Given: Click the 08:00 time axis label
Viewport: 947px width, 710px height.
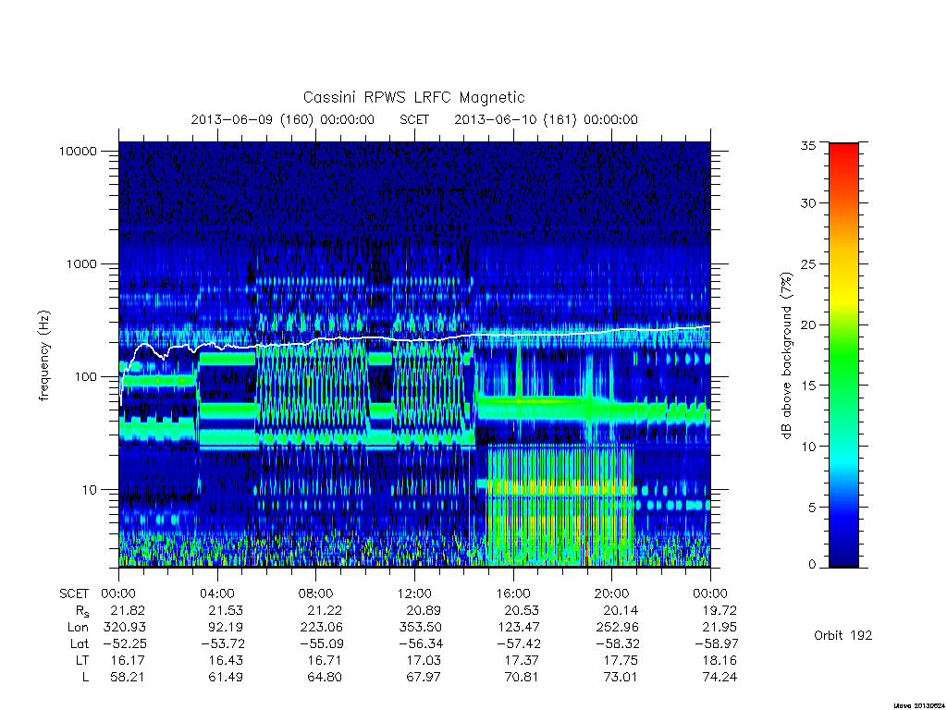Looking at the screenshot, I should (316, 594).
